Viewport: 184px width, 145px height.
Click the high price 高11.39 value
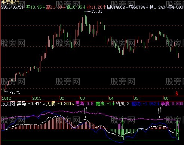pos(54,7)
